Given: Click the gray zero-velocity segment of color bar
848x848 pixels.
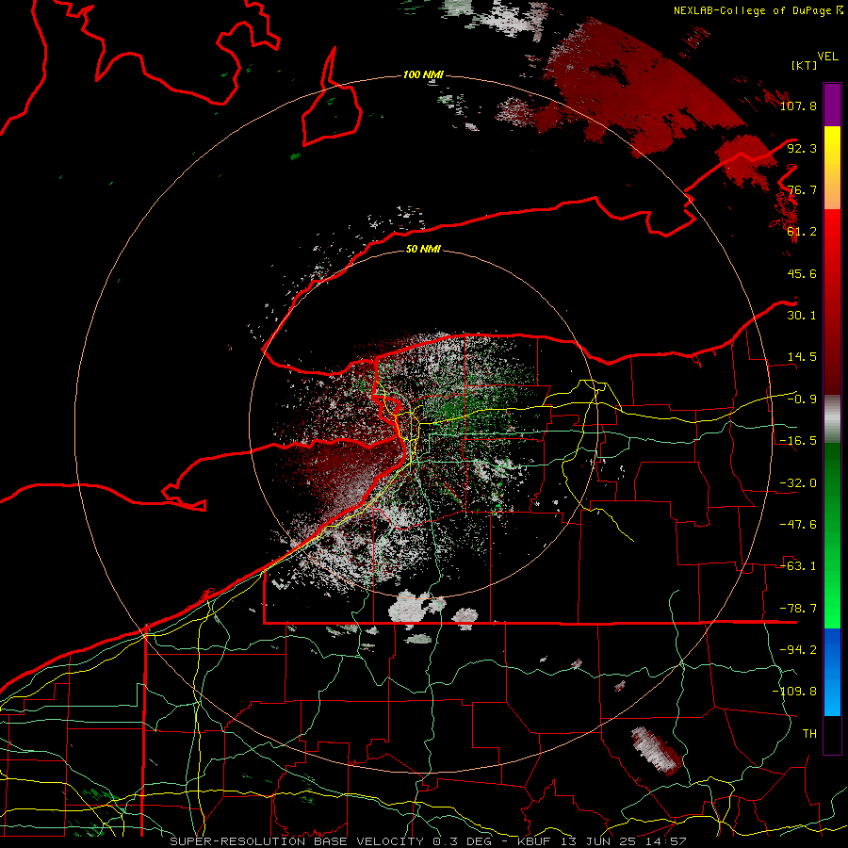Looking at the screenshot, I should (832, 419).
